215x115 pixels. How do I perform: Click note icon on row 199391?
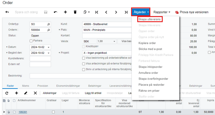(x=14, y=112)
